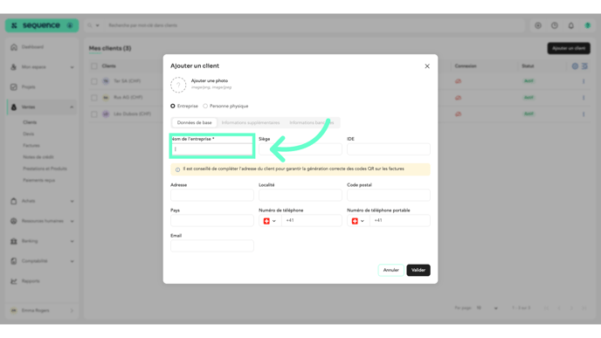Select the Entreprise radio button
601x338 pixels.
coord(173,107)
